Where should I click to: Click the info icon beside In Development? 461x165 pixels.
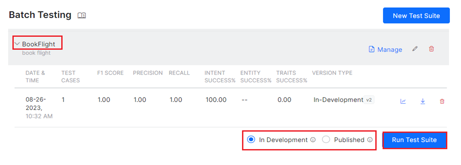[313, 140]
